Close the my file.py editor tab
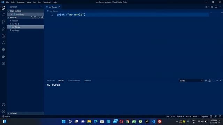 [59, 7]
